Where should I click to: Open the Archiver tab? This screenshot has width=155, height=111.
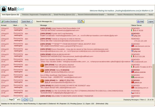pos(111,14)
